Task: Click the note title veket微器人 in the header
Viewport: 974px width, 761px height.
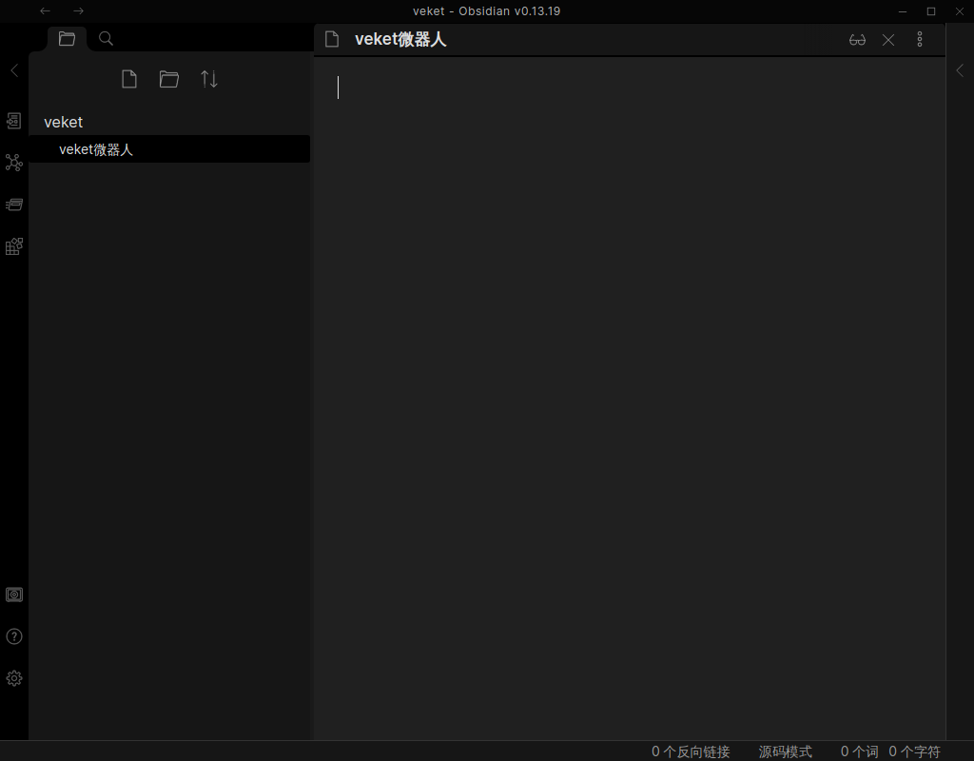Action: 400,39
